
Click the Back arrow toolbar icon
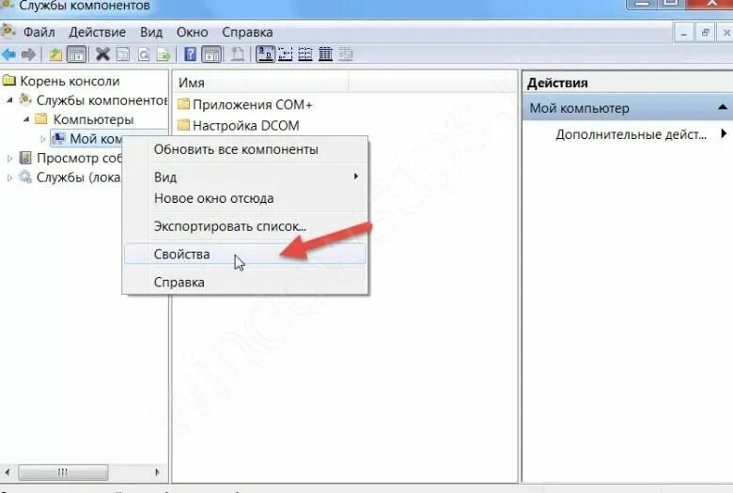pos(8,54)
